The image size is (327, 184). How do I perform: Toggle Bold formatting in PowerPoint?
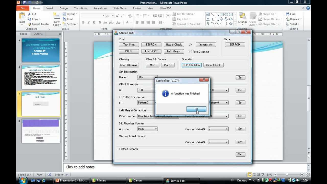(x=83, y=22)
